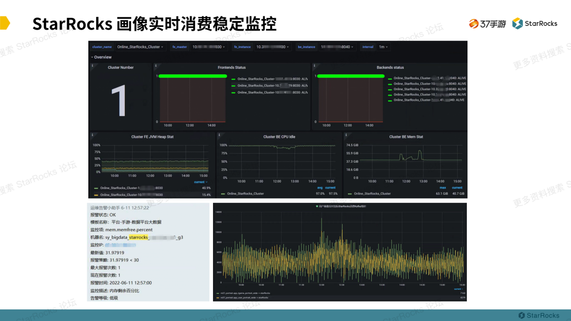Screen dimensions: 571x321
Task: Click yellow swatch of user_portrait_wide Kafka series
Action: [x=218, y=298]
